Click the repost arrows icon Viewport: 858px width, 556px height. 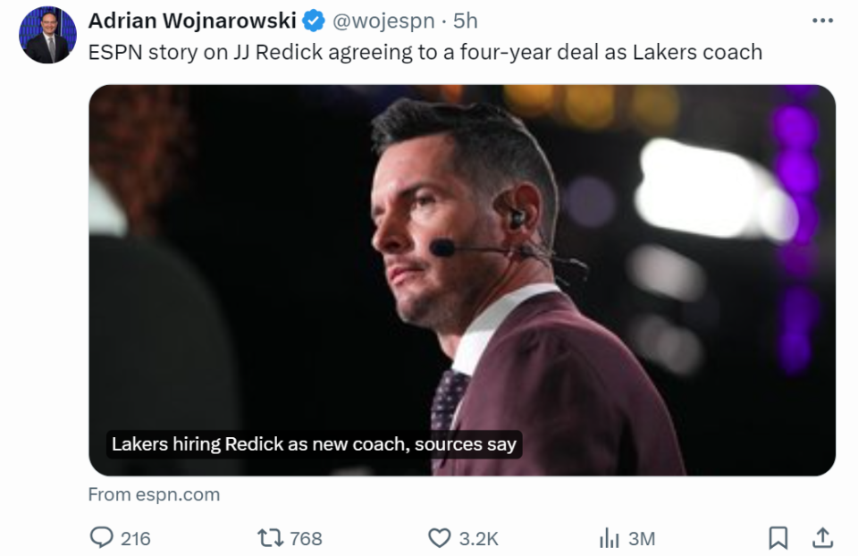(268, 538)
